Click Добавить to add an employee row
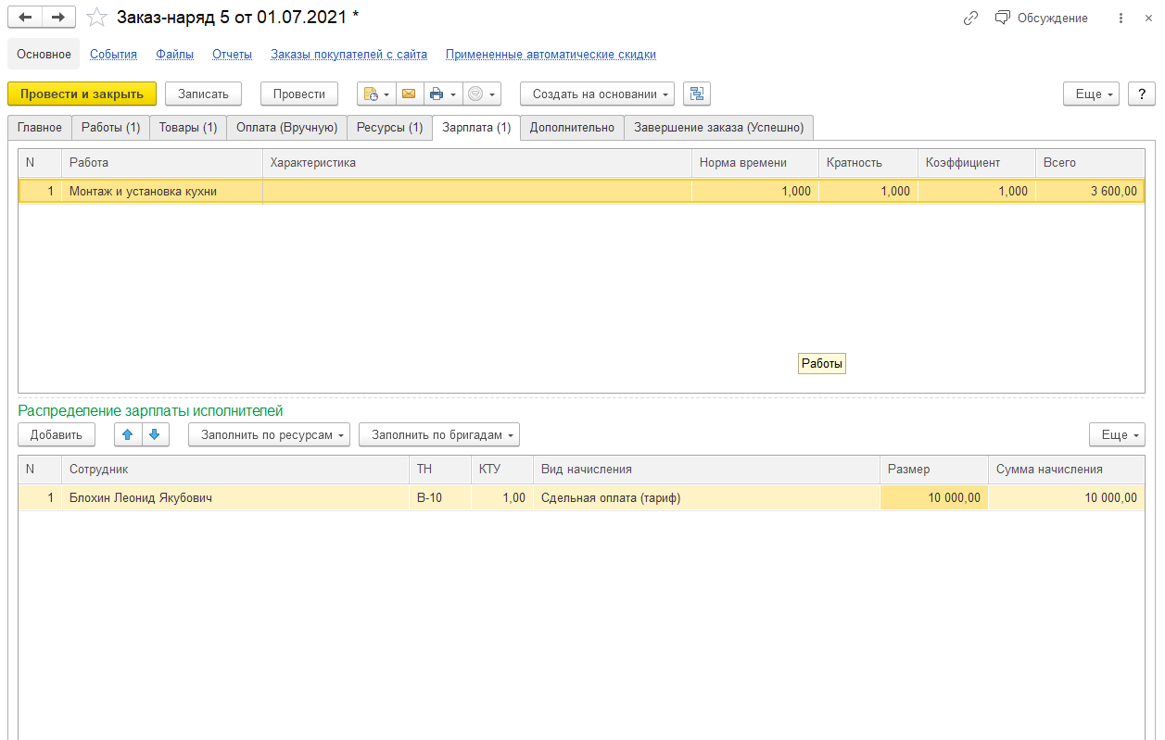This screenshot has width=1165, height=740. point(57,434)
